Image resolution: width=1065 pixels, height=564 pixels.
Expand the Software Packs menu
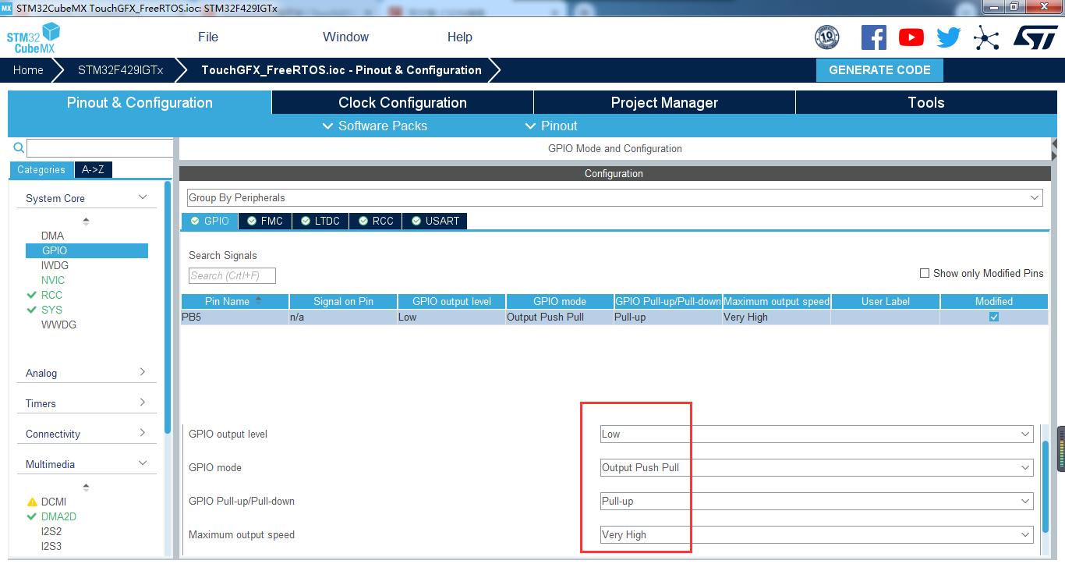tap(374, 126)
